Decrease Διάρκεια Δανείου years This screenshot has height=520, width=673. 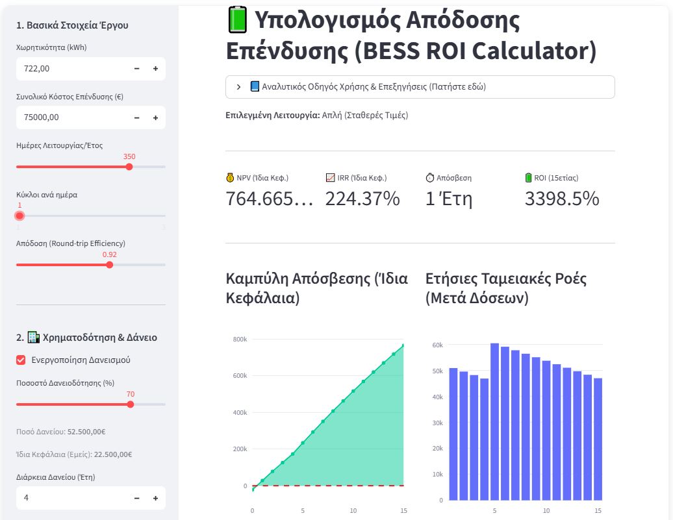[x=136, y=498]
